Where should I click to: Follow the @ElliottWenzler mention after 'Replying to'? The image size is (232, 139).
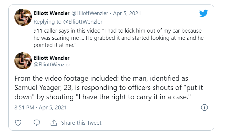[x=84, y=22]
